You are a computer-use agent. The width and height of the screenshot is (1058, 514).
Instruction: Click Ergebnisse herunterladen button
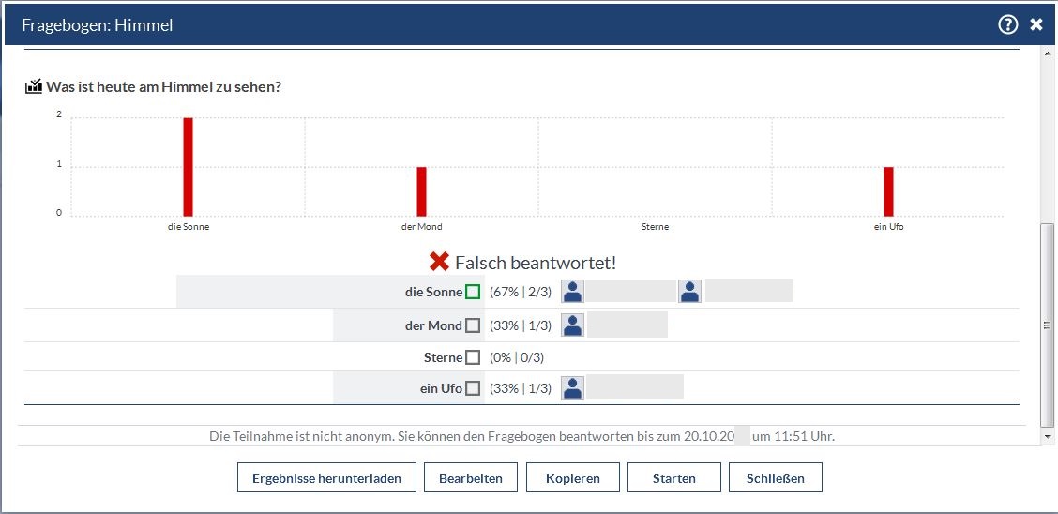(326, 478)
